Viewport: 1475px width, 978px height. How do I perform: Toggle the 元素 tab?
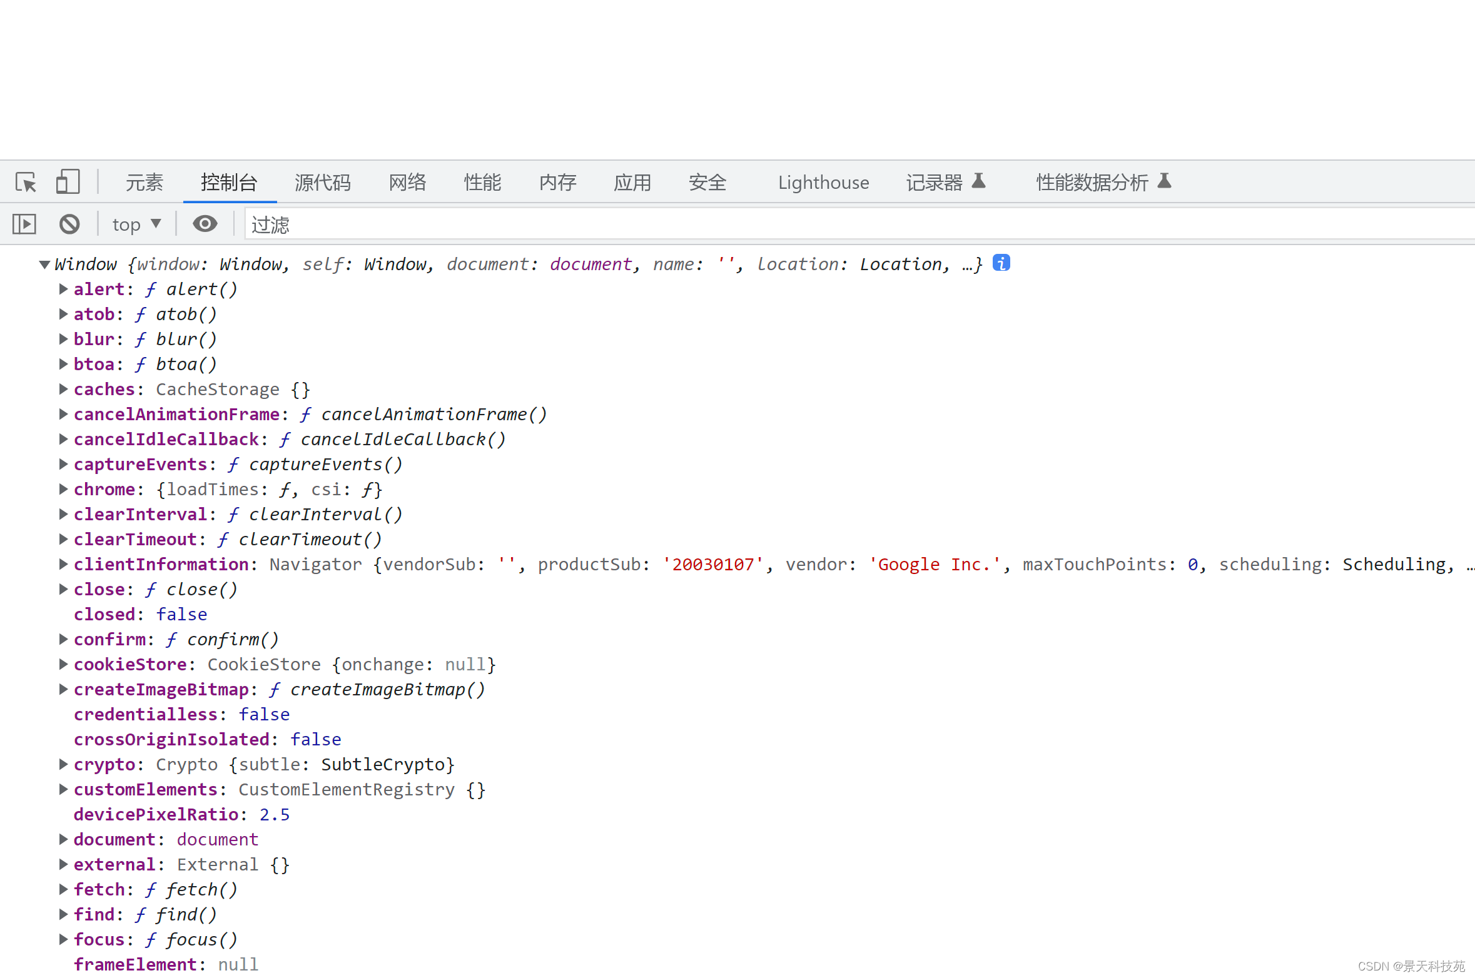click(143, 181)
